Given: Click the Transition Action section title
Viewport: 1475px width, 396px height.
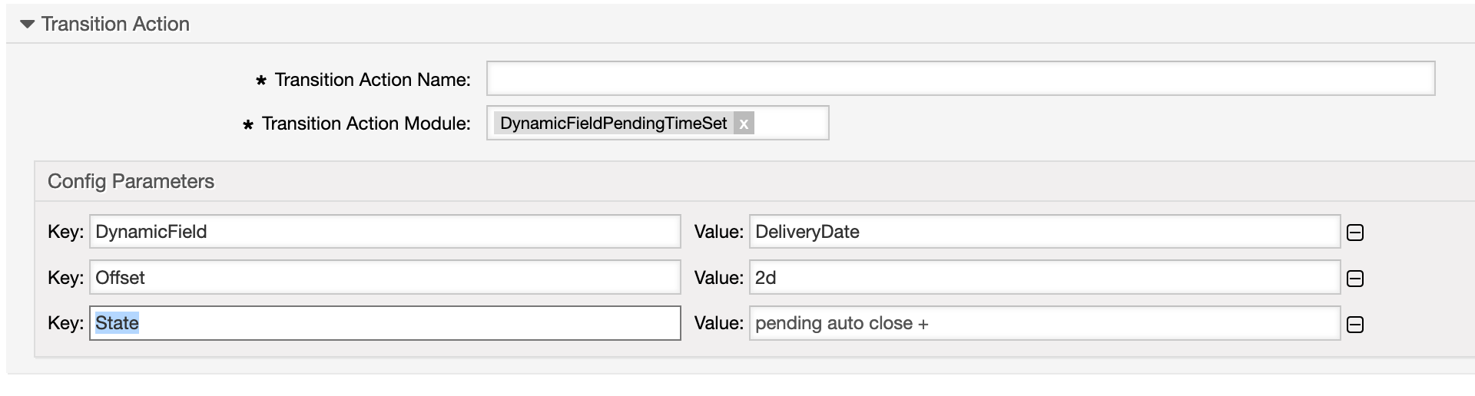Looking at the screenshot, I should coord(115,25).
